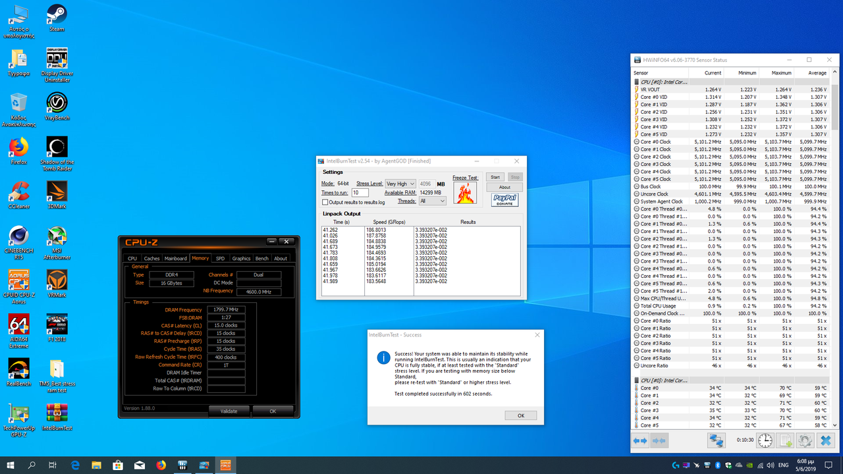Switch to the Bench tab in CPU-Z
This screenshot has width=843, height=474.
point(262,259)
